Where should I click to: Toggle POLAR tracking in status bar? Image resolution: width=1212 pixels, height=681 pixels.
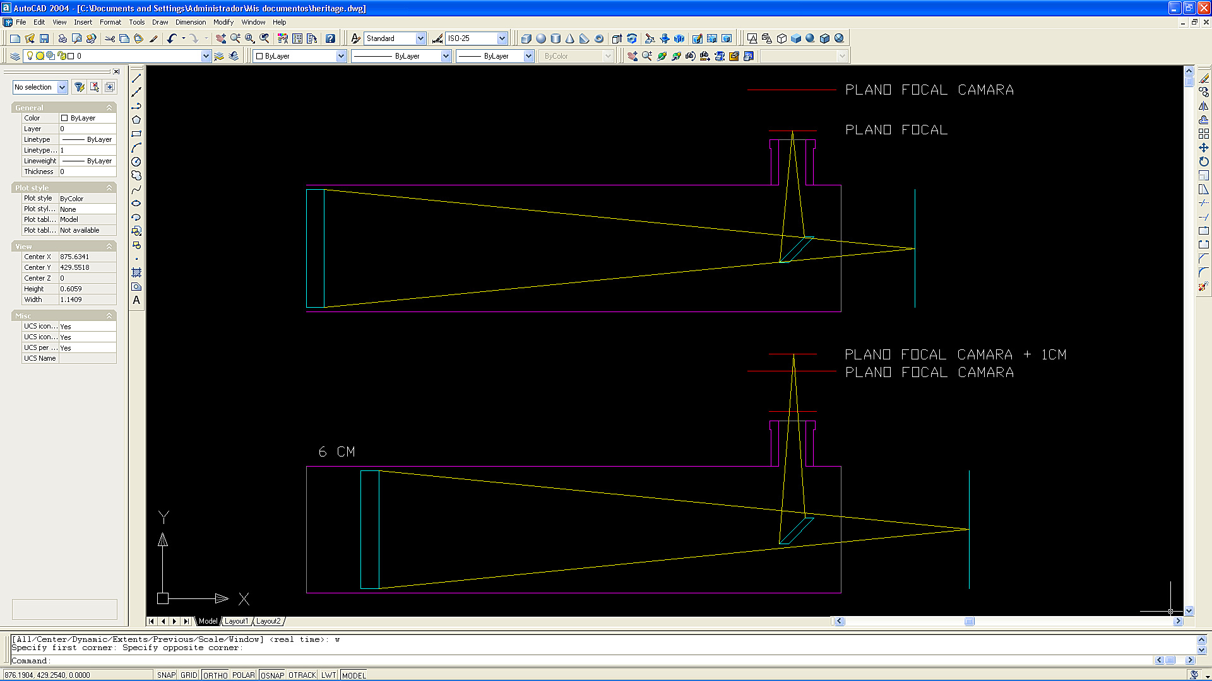coord(243,675)
